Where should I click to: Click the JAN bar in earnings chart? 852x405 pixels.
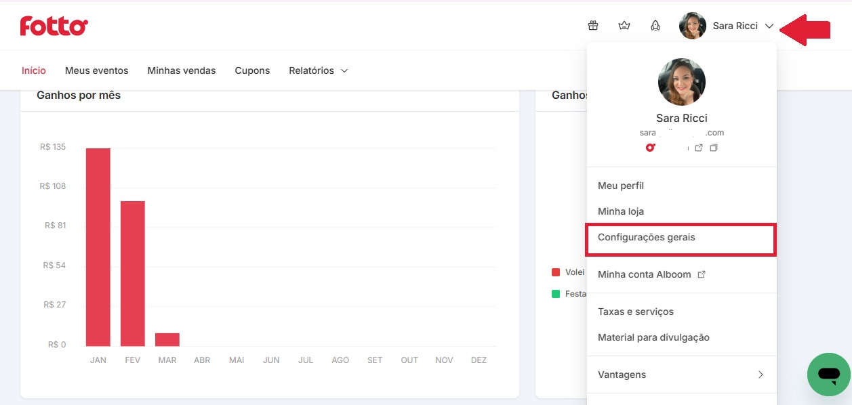click(98, 247)
